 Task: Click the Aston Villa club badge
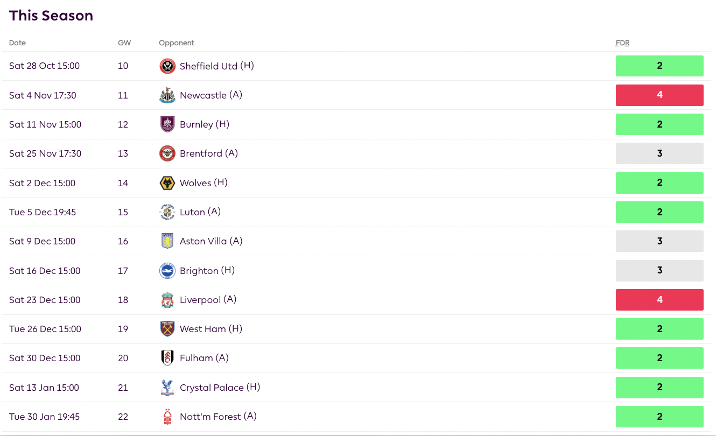pyautogui.click(x=167, y=241)
